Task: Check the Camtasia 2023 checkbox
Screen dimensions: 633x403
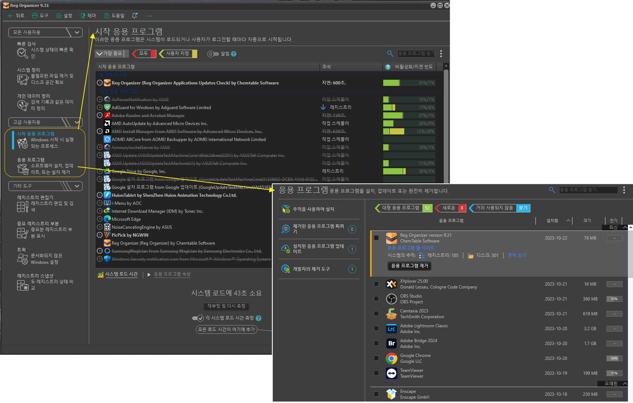Action: pyautogui.click(x=376, y=314)
